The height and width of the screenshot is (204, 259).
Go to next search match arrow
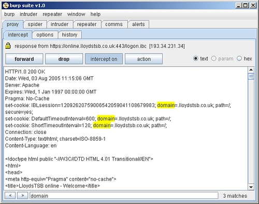pyautogui.click(x=23, y=196)
